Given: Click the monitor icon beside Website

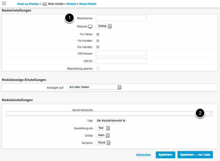Looking at the screenshot, I should tap(90, 26).
